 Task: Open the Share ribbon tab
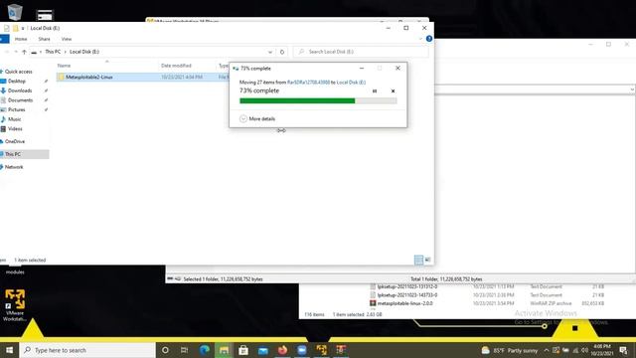pyautogui.click(x=44, y=39)
